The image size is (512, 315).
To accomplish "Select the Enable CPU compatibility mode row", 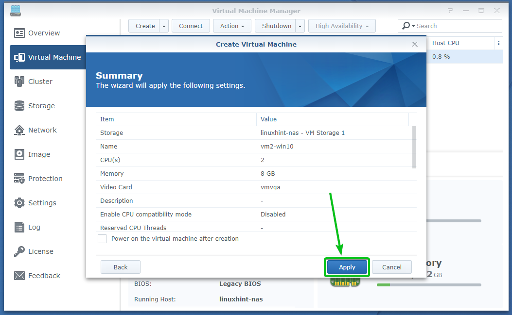I will (x=256, y=214).
